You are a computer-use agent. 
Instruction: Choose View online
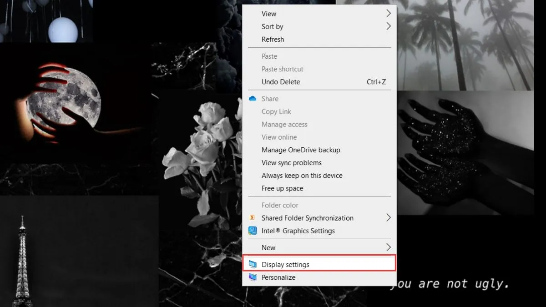(x=279, y=137)
